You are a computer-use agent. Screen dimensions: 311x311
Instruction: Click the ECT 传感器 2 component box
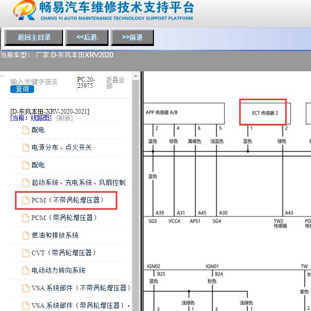click(x=265, y=114)
